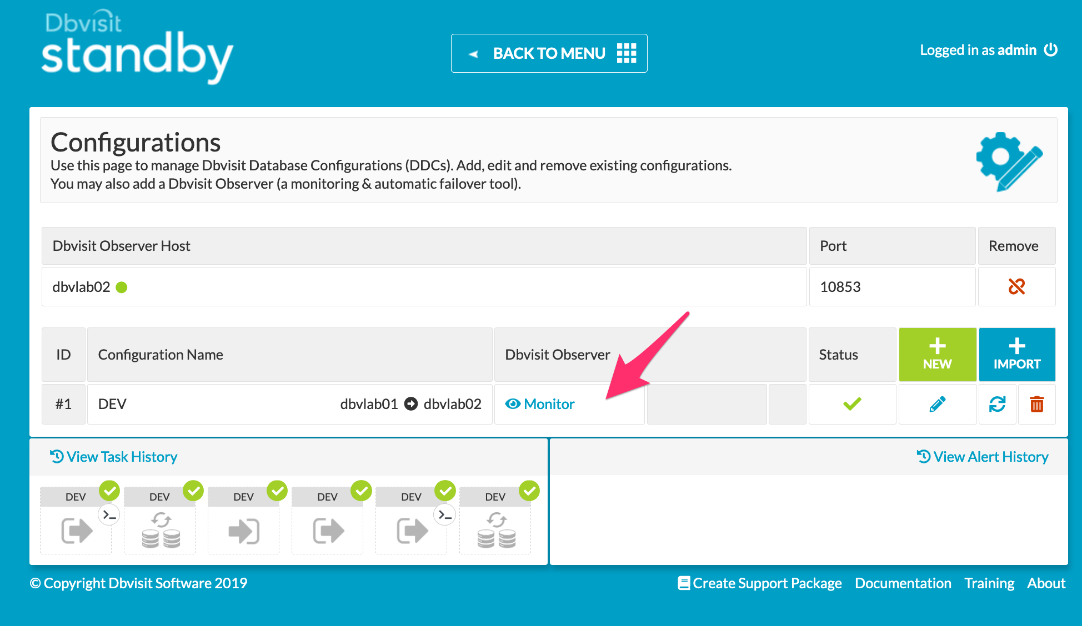1082x626 pixels.
Task: Click the Remove column header
Action: click(1016, 246)
